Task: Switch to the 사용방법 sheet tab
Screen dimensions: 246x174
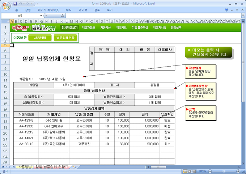Action: coord(24,167)
